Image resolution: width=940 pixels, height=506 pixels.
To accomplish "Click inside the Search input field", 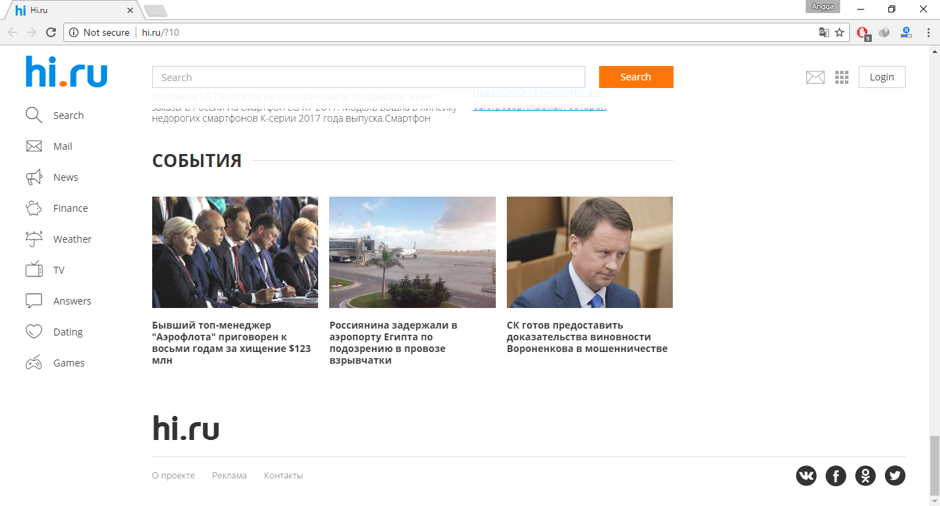I will pos(368,76).
